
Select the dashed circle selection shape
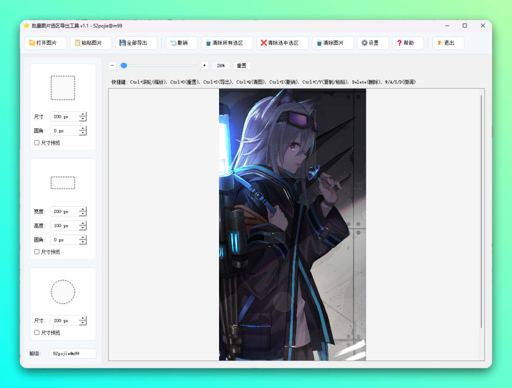[63, 292]
